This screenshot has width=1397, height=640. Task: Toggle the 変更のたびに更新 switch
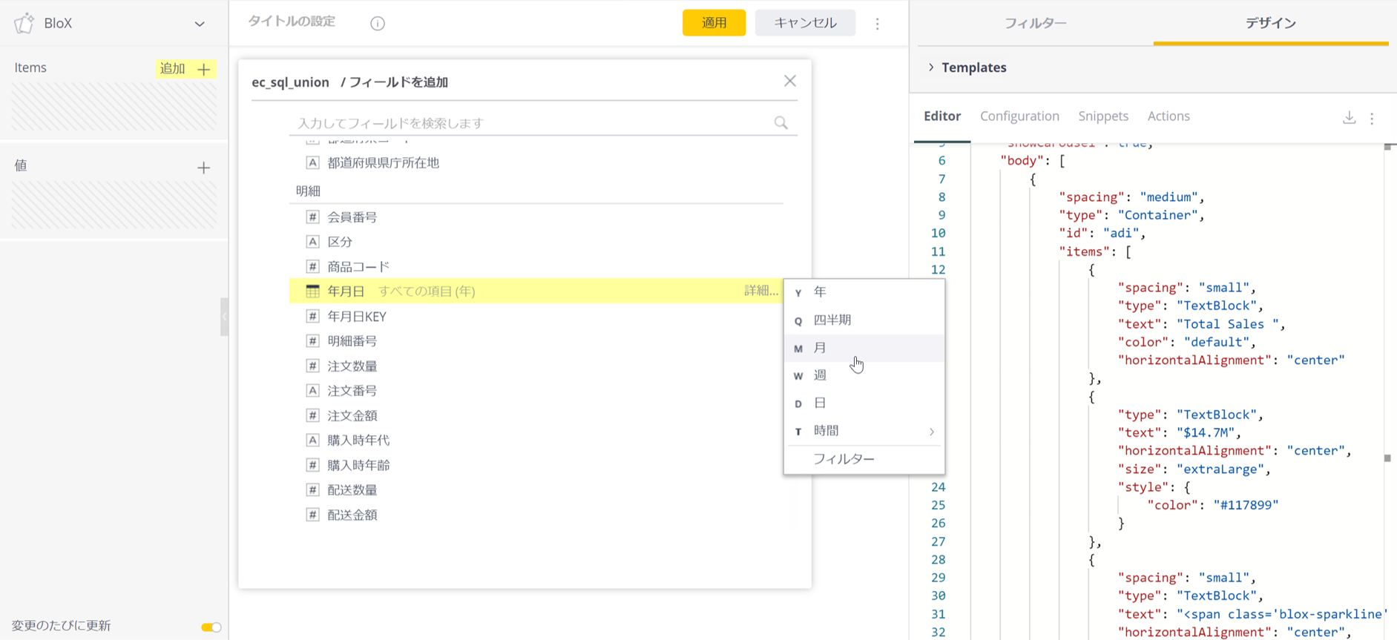[211, 627]
